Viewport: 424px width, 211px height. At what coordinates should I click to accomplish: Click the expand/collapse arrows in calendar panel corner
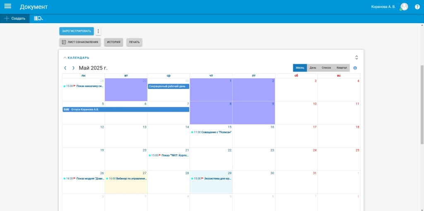(x=357, y=58)
